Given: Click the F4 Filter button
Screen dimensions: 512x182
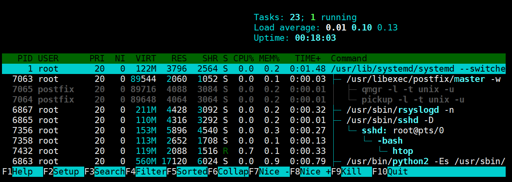Looking at the screenshot, I should [x=146, y=172].
